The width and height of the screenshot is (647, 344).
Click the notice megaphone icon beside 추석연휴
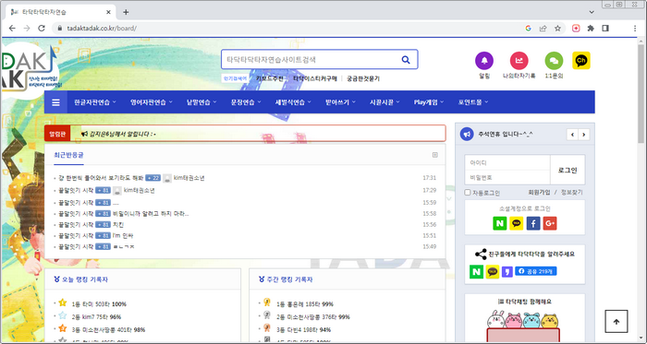coord(467,134)
